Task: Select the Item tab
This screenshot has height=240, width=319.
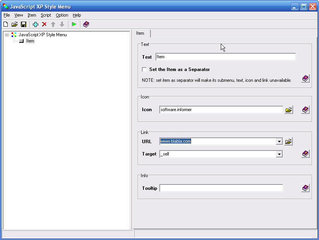Action: [142, 33]
